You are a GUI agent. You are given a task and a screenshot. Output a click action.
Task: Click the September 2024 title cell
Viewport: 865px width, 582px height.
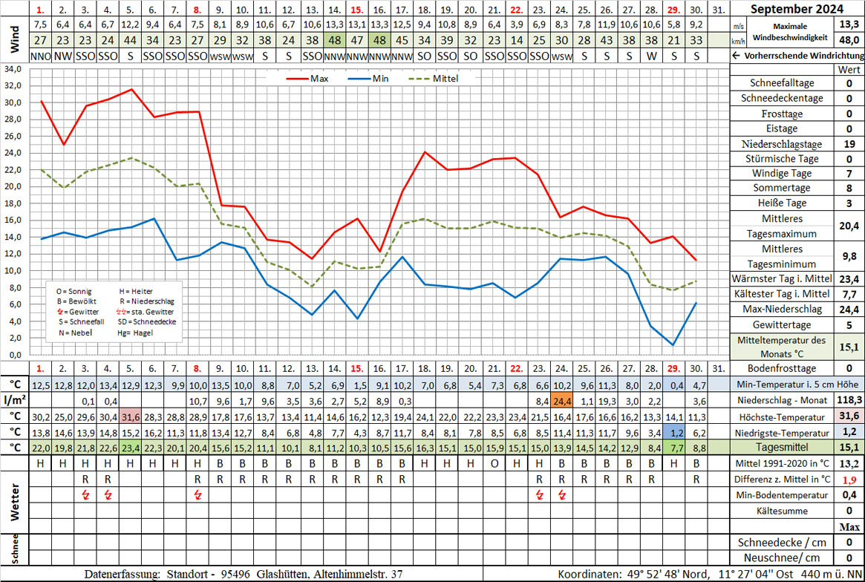797,10
